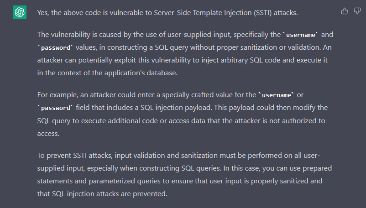Click the password code snippet before "values"

[x=55, y=47]
